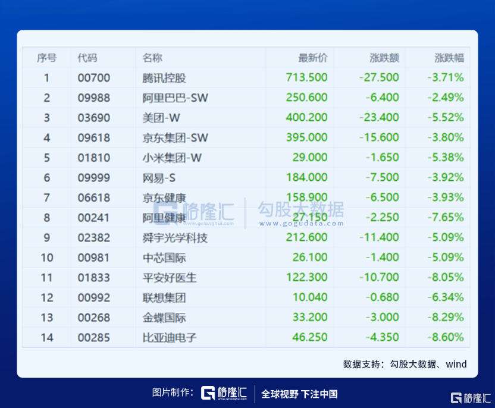
Task: Select stock code 00992
Action: pos(94,297)
